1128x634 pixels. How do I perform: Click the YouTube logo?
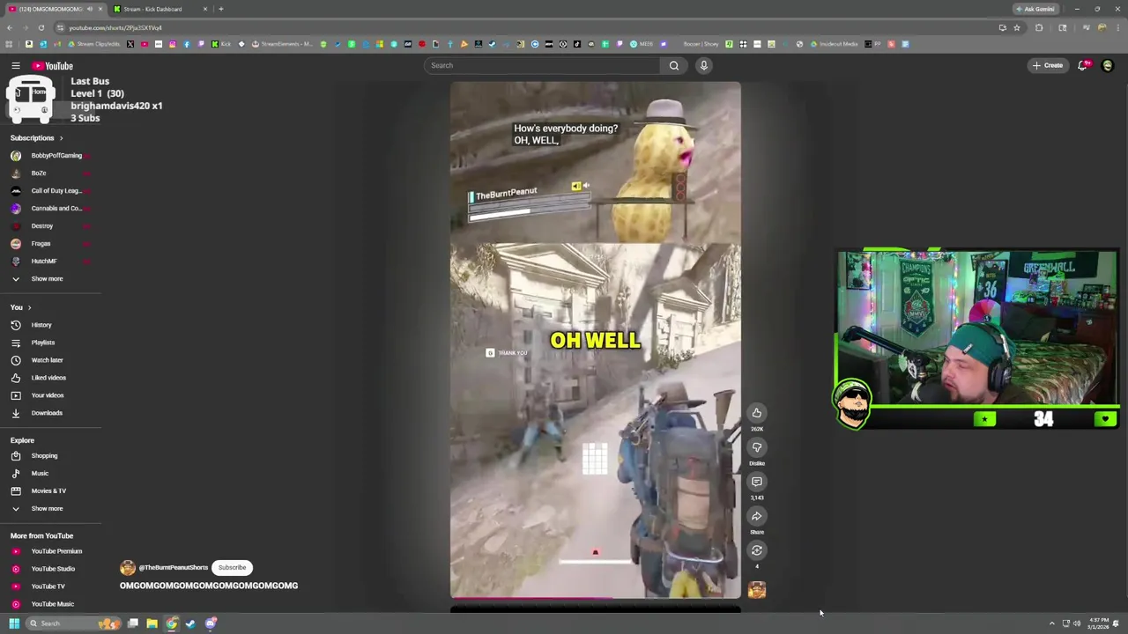click(53, 66)
